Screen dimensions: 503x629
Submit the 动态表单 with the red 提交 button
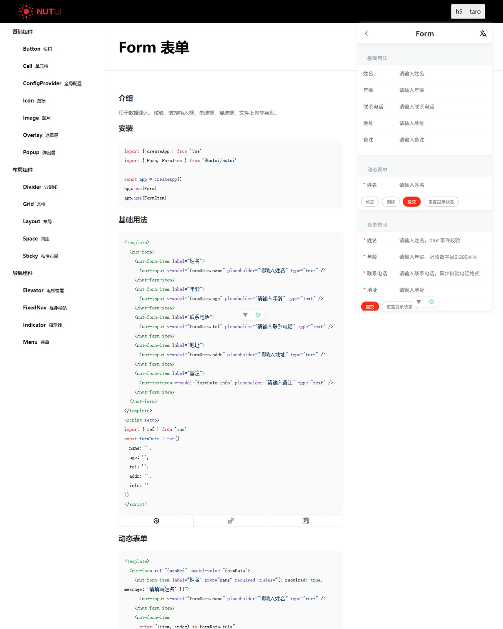412,202
